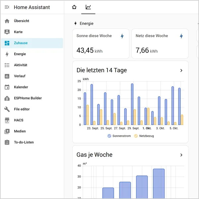Open the Karte sidebar entry
Viewport: 199px width, 199px height.
tap(32, 32)
